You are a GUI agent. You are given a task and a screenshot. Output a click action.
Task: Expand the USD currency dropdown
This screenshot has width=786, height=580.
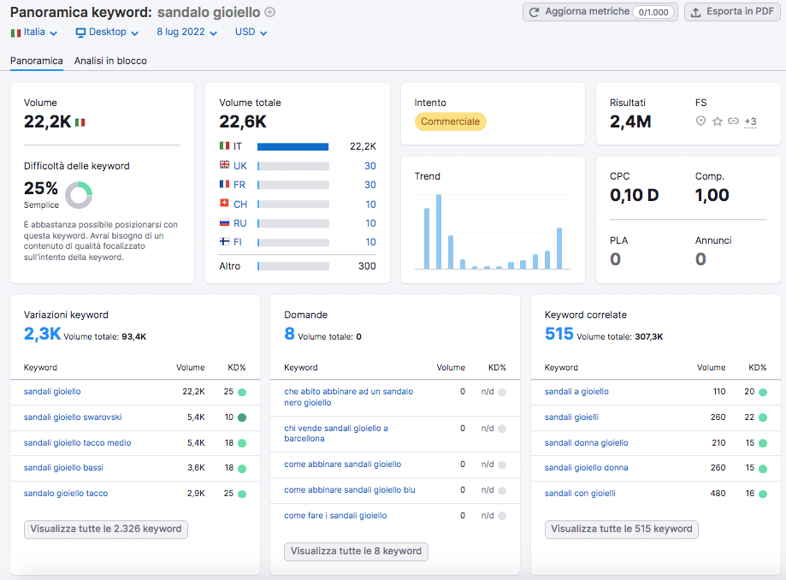pos(251,33)
